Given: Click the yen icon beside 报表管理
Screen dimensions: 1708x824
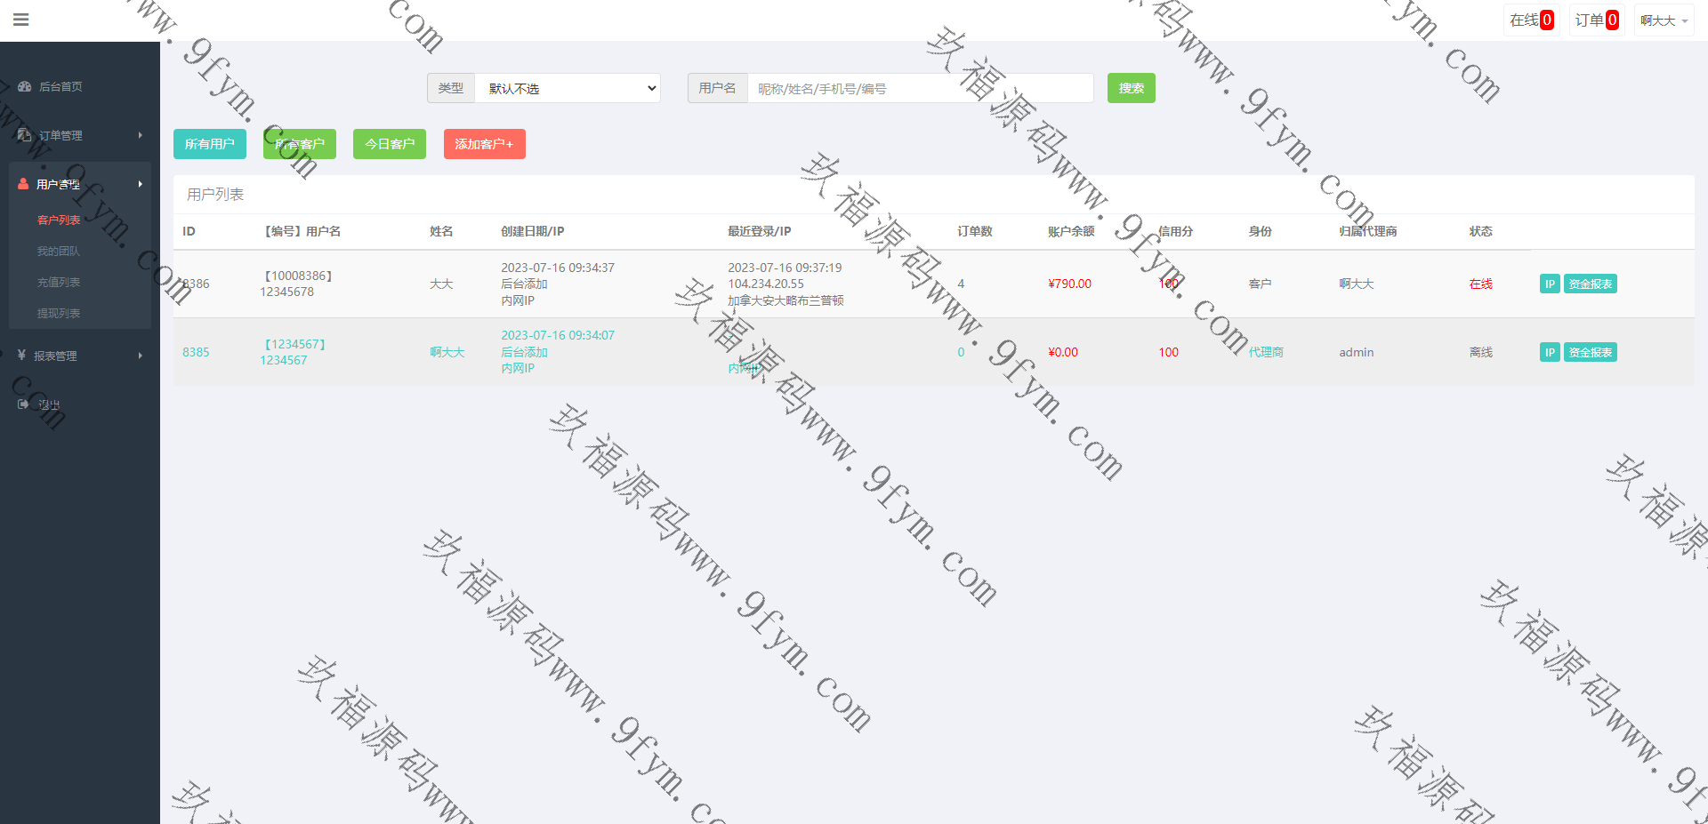Looking at the screenshot, I should point(21,356).
